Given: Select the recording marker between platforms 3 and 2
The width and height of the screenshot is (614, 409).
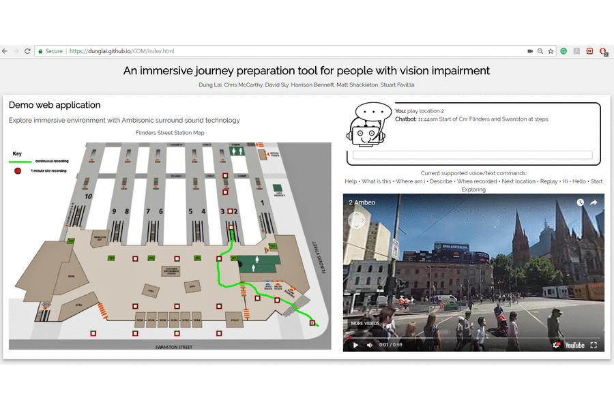Looking at the screenshot, I should coord(231,211).
